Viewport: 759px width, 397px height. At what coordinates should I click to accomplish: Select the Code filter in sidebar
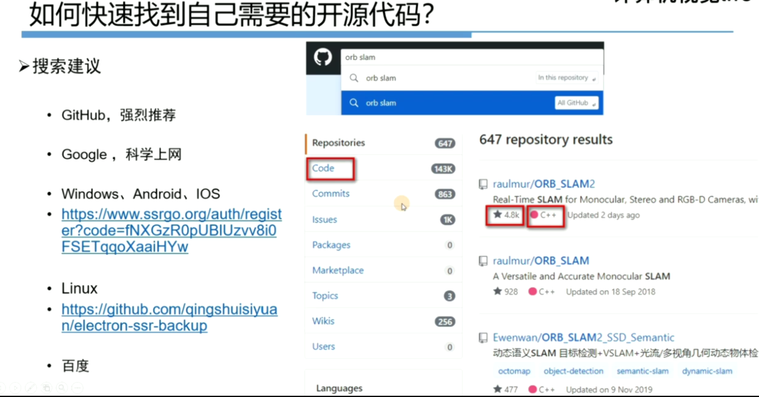coord(383,169)
